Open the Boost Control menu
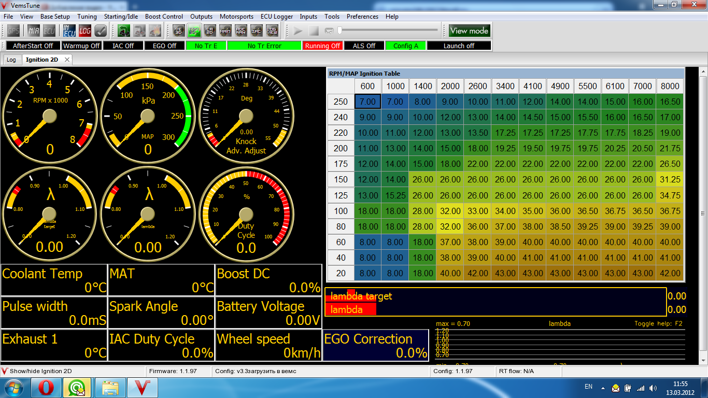Screen dimensions: 708x398 pos(164,17)
